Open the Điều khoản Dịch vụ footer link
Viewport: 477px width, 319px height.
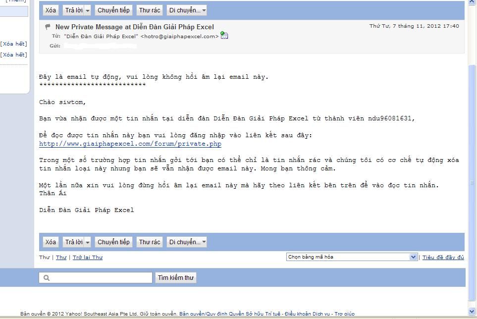tap(307, 314)
